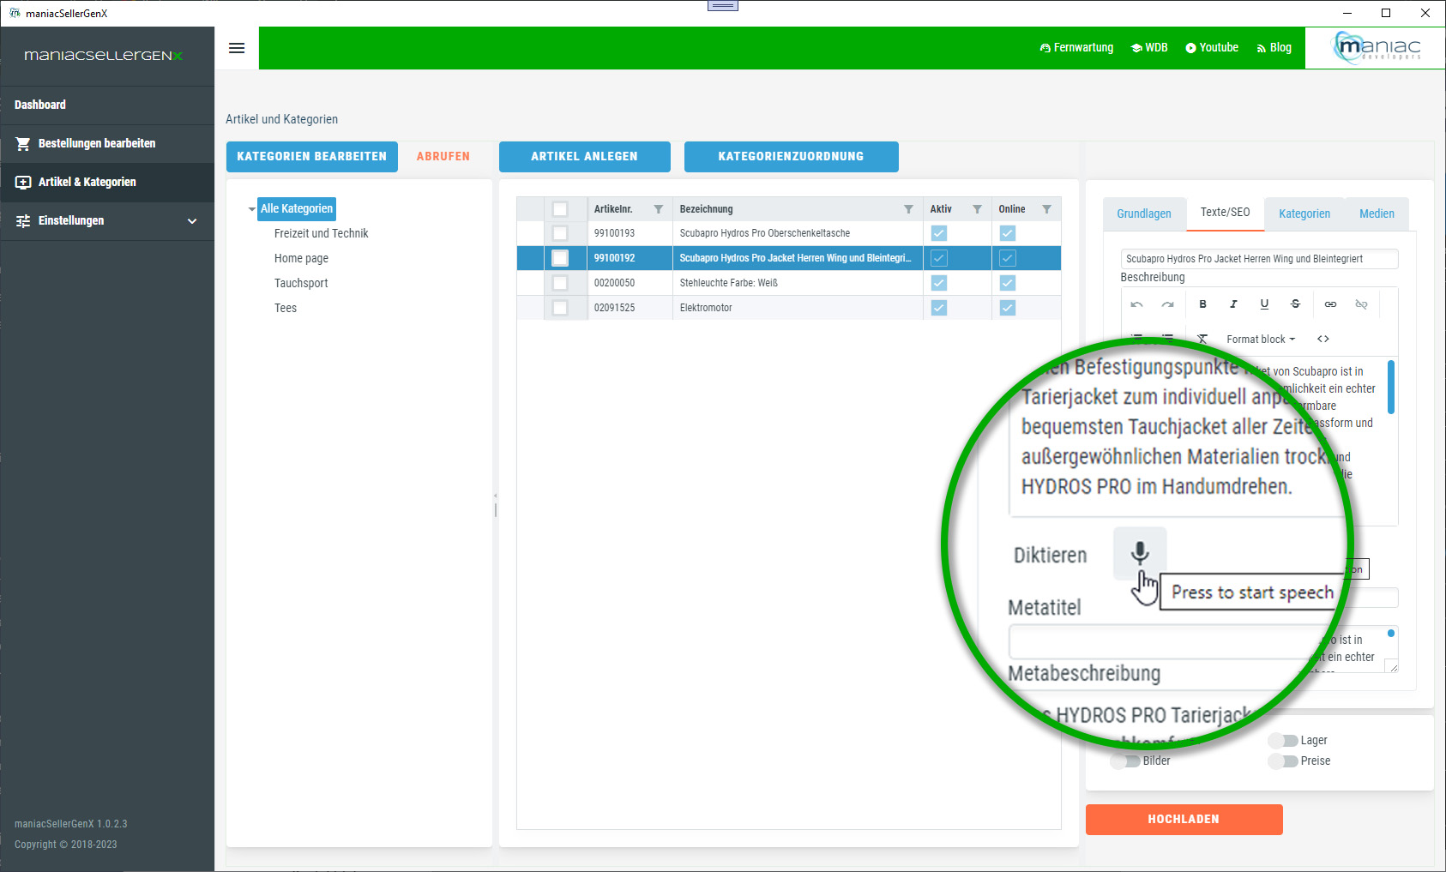The height and width of the screenshot is (872, 1446).
Task: Select the Stehleuchte Farbe: Weiß row
Action: pyautogui.click(x=789, y=283)
